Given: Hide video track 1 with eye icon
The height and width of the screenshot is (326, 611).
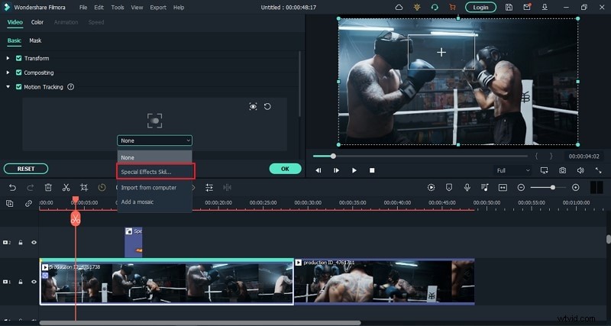Looking at the screenshot, I should (34, 281).
